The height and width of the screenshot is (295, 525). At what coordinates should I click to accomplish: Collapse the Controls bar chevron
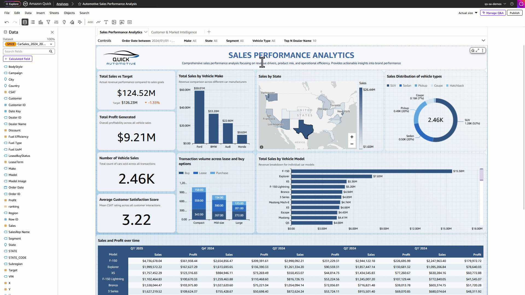click(x=483, y=40)
